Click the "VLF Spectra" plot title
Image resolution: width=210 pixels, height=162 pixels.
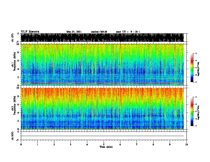coord(30,32)
